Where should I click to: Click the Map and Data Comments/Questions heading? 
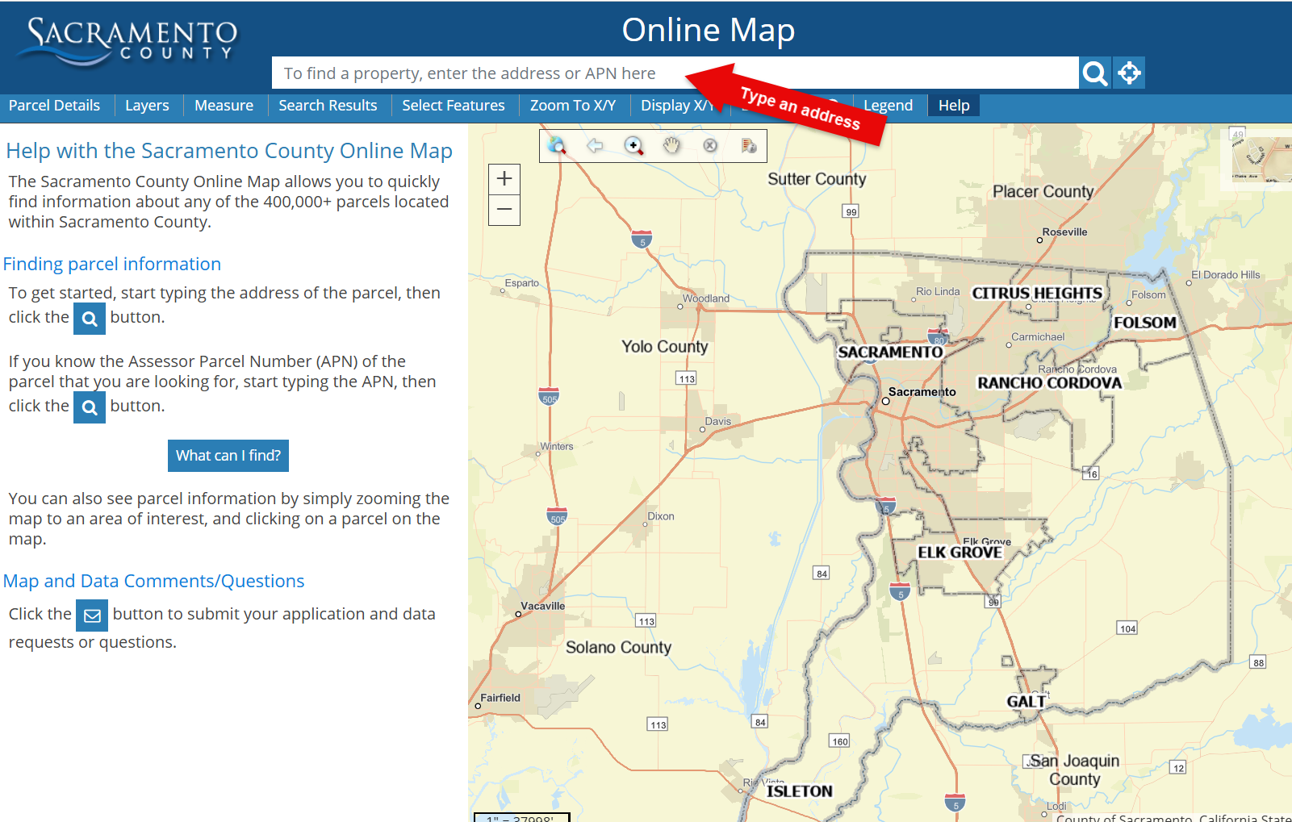154,581
